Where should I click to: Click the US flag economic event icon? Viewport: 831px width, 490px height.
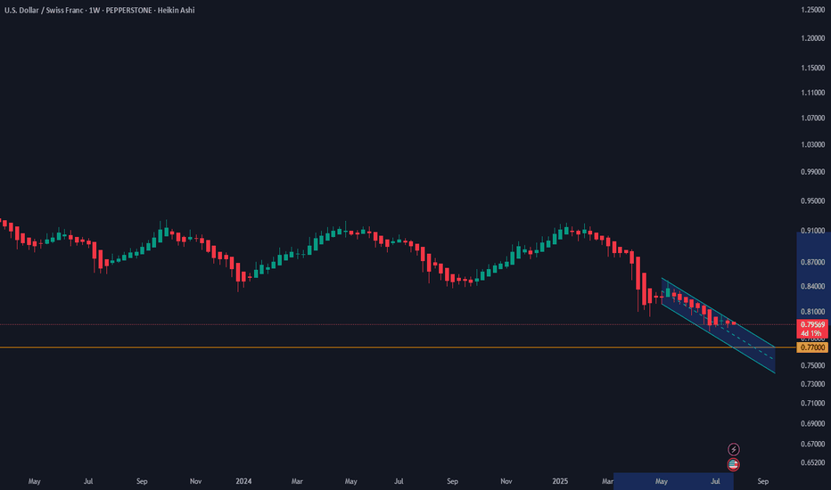[x=734, y=464]
